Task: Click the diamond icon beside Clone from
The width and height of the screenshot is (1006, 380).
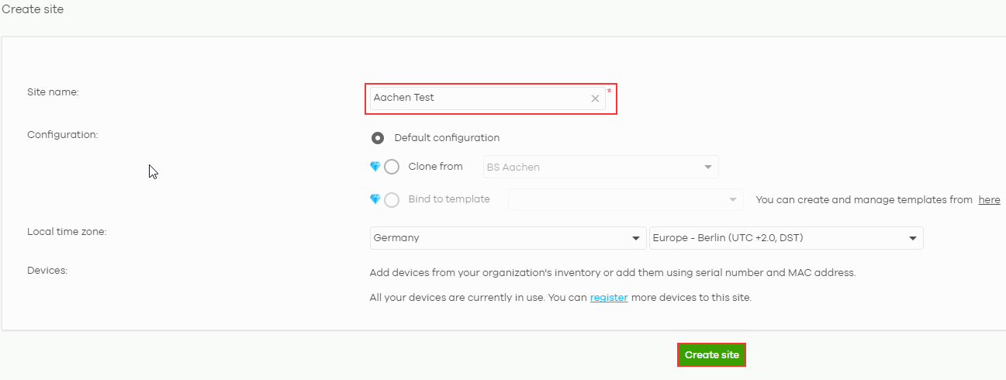Action: [x=375, y=167]
